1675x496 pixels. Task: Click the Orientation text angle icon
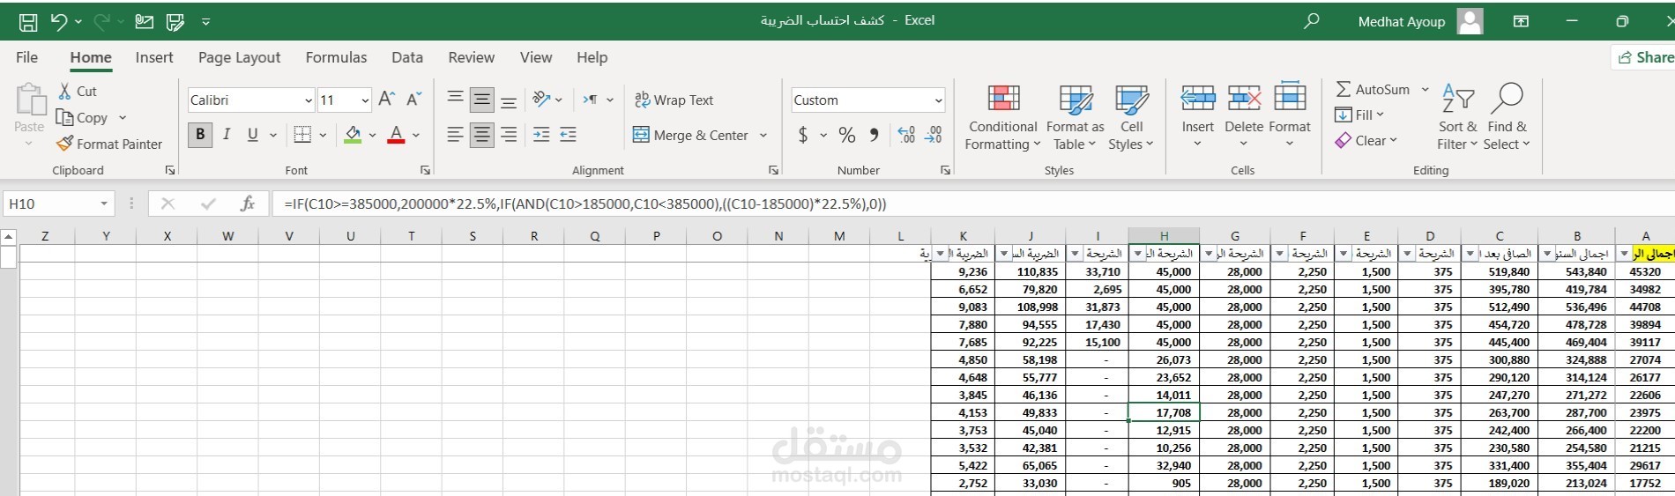pos(542,100)
